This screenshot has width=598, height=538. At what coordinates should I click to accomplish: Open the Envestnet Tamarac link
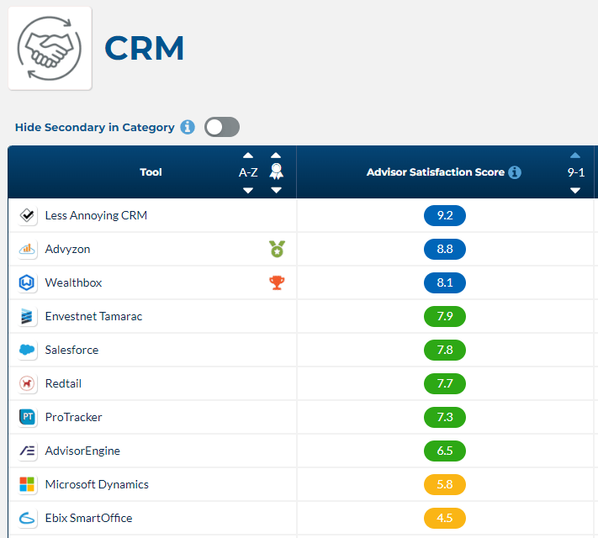click(x=93, y=316)
